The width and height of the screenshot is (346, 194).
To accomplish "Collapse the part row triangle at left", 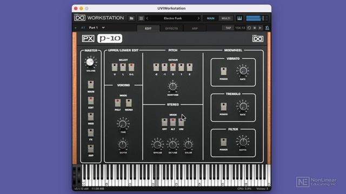I will tap(76, 28).
